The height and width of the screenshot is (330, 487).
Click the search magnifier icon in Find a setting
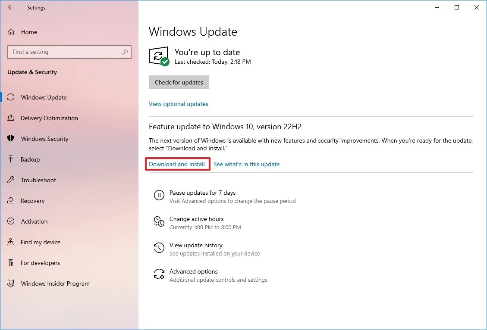125,52
